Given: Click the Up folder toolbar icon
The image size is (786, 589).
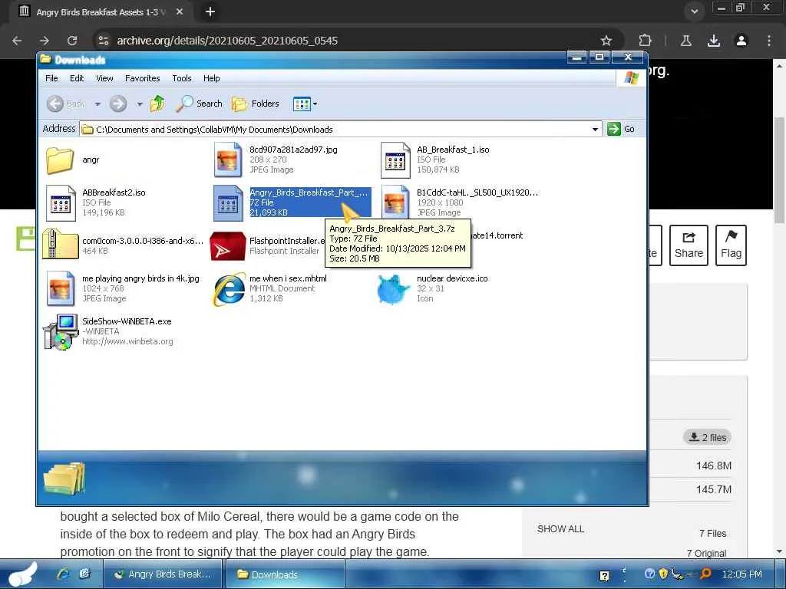Looking at the screenshot, I should [157, 104].
